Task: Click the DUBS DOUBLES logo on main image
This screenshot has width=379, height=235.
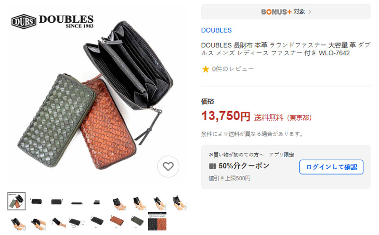Action: pos(53,21)
